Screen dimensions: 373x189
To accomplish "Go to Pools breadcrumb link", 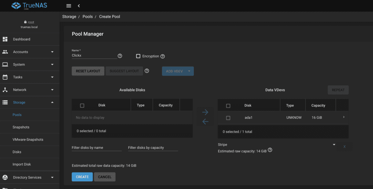I will (x=87, y=17).
